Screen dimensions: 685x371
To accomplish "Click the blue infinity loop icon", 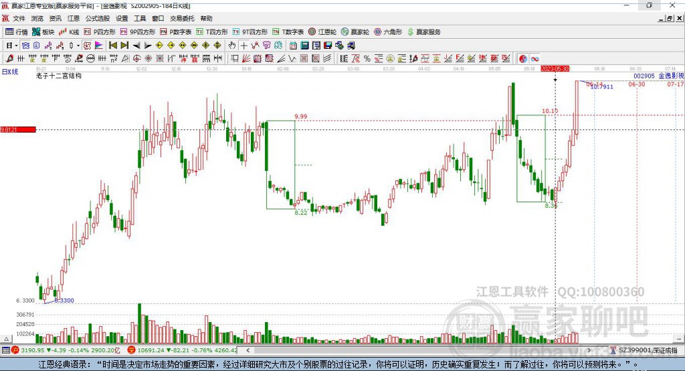I will 534,59.
